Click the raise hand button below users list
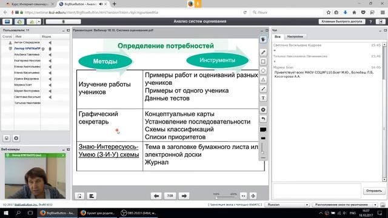388x218 pixels. 7,139
